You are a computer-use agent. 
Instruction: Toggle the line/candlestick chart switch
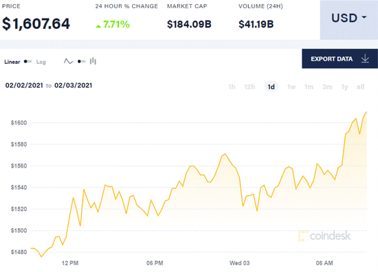[x=82, y=61]
